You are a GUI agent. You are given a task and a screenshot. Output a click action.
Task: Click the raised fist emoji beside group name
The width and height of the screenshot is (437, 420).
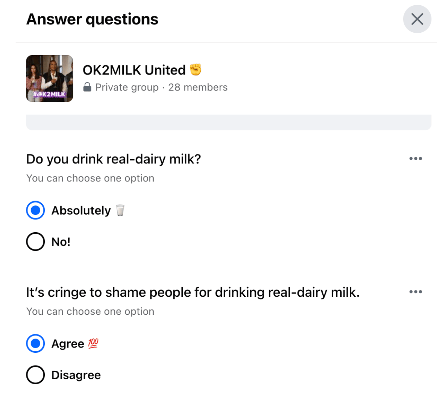196,69
